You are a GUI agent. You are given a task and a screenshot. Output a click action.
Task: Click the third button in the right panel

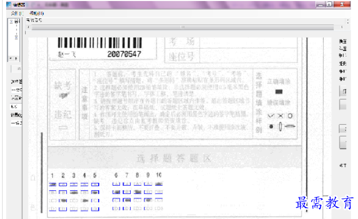click(343, 129)
